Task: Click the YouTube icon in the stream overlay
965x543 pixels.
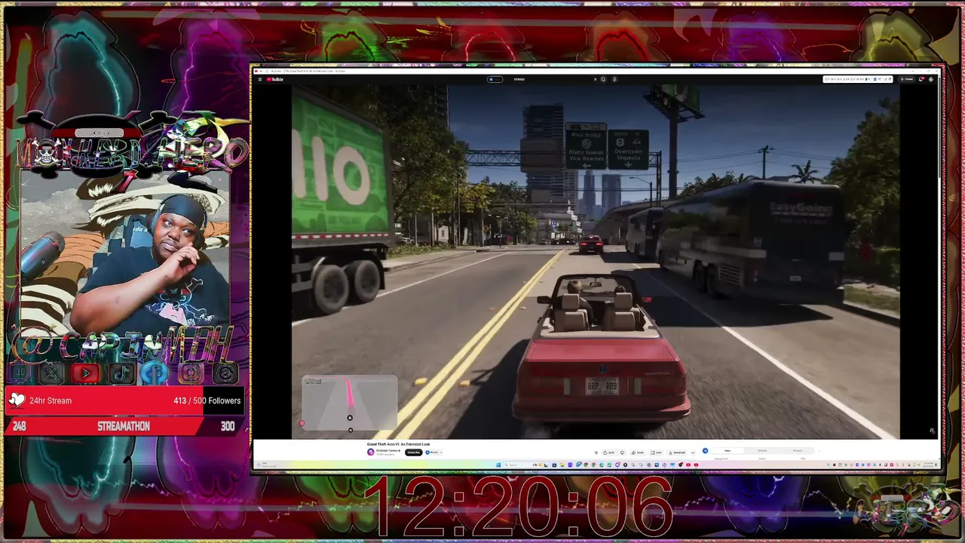Action: point(86,373)
